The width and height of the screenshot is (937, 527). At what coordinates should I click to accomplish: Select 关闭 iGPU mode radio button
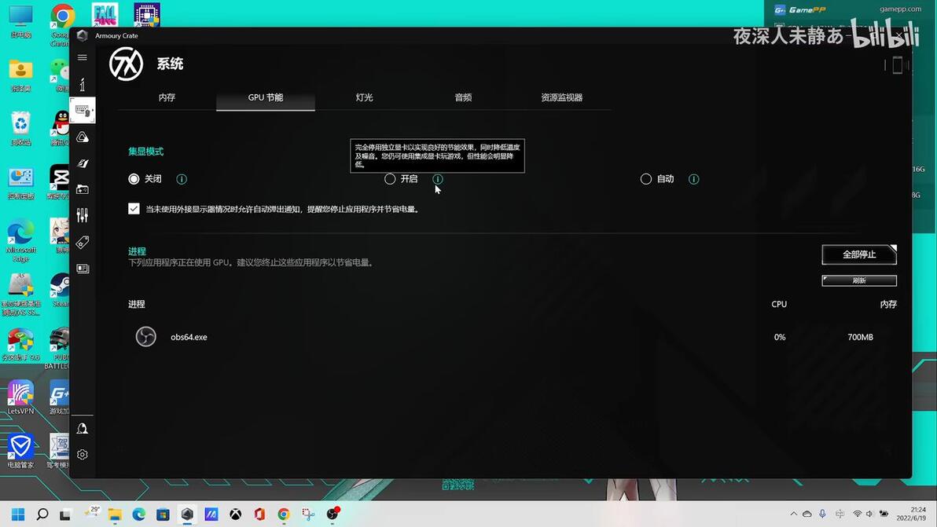coord(134,179)
